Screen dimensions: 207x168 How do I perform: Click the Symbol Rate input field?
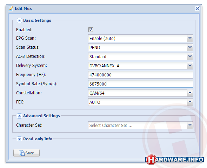tap(141, 84)
